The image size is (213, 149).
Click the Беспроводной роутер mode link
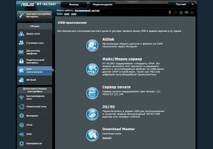tap(87, 10)
